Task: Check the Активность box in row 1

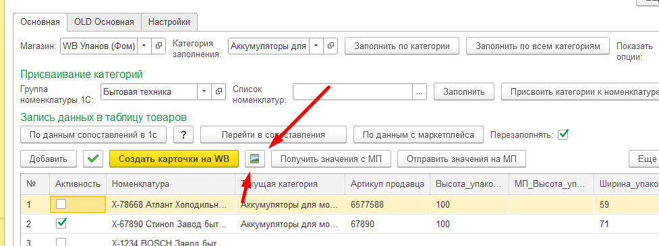Action: coord(61,204)
